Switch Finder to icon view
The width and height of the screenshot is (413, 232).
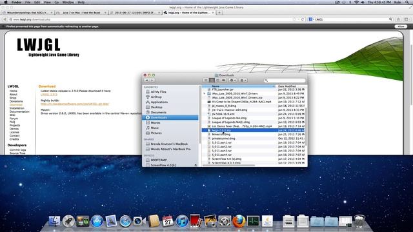pos(206,80)
